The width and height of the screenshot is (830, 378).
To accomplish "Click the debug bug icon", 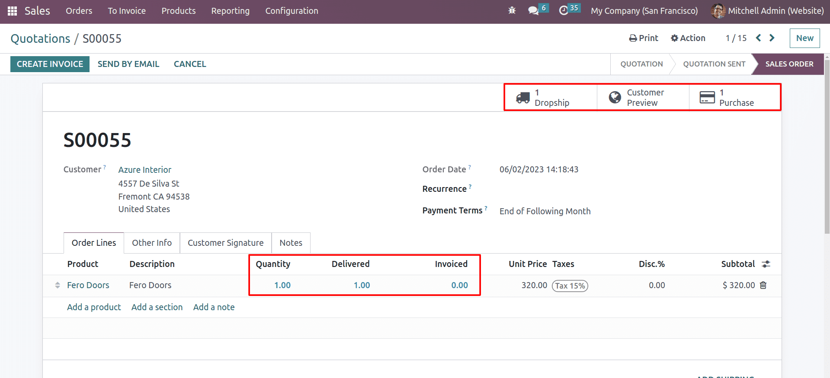I will (x=512, y=11).
